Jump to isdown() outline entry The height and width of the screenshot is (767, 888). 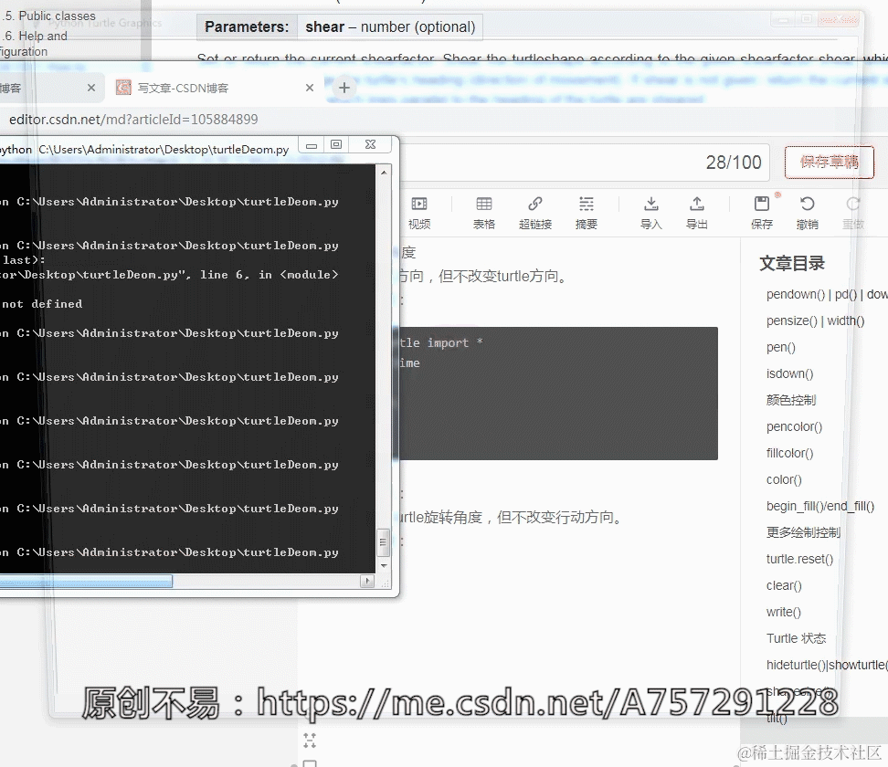pyautogui.click(x=789, y=373)
